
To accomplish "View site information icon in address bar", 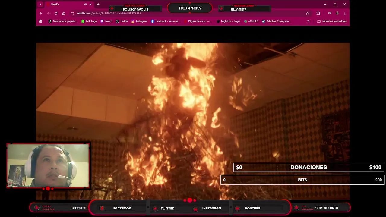I will (73, 14).
